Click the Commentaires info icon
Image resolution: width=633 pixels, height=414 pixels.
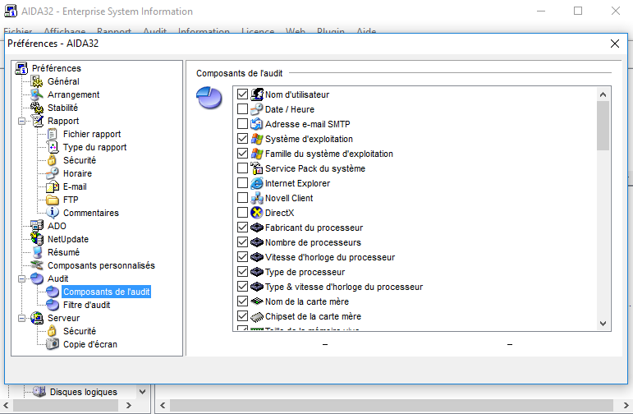[x=53, y=213]
